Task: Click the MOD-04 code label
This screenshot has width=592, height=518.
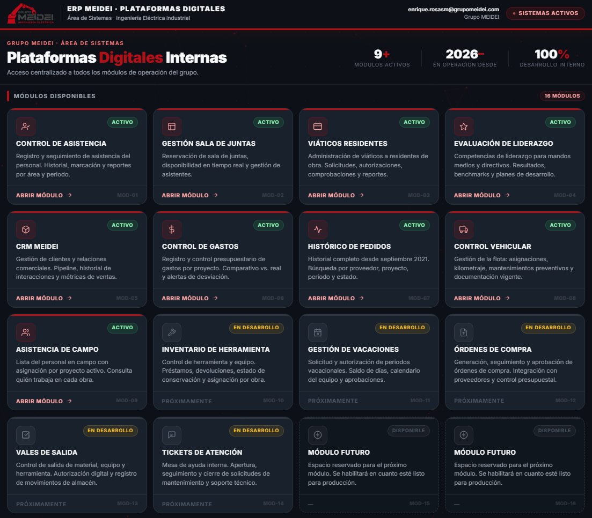Action: [x=565, y=195]
